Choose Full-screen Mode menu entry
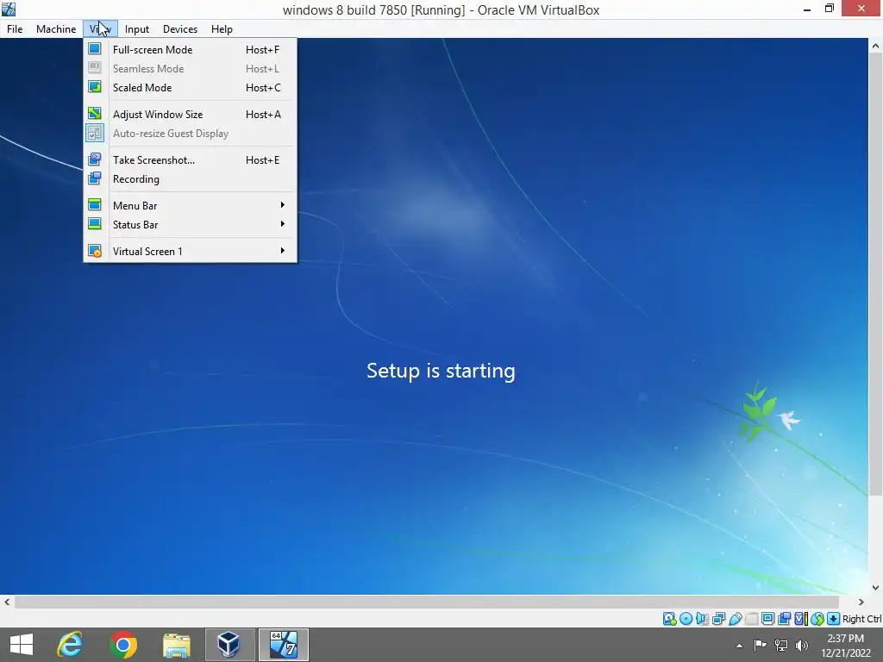This screenshot has height=662, width=883. (x=191, y=49)
